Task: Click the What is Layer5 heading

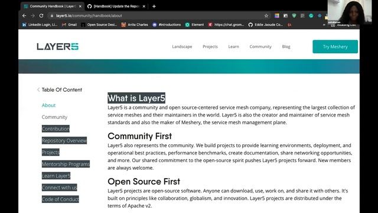Action: [136, 98]
